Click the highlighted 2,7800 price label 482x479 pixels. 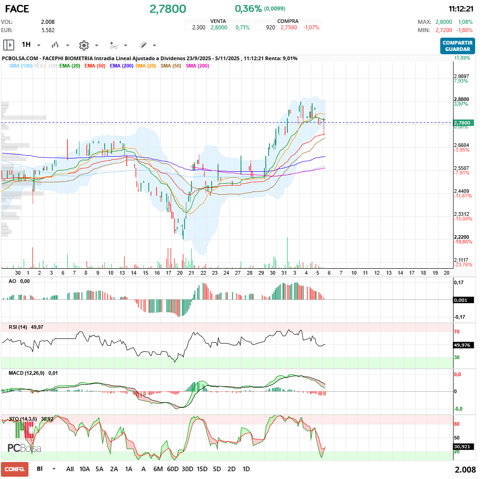[463, 123]
